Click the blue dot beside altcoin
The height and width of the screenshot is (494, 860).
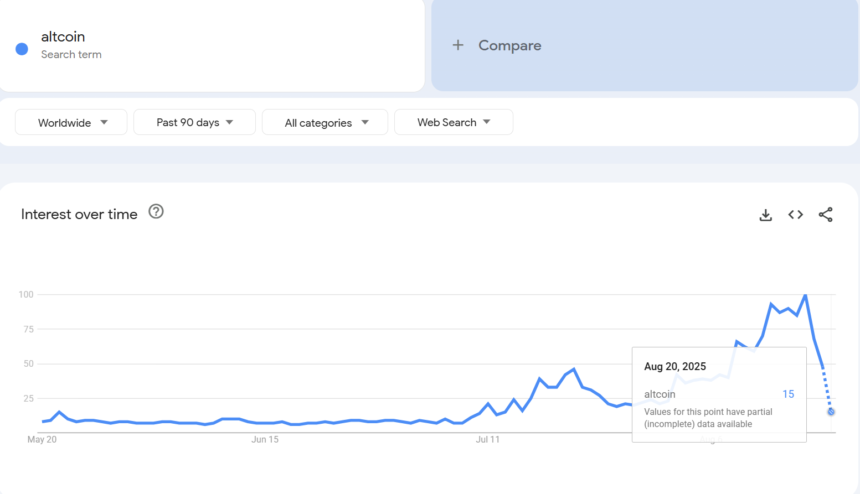click(22, 49)
